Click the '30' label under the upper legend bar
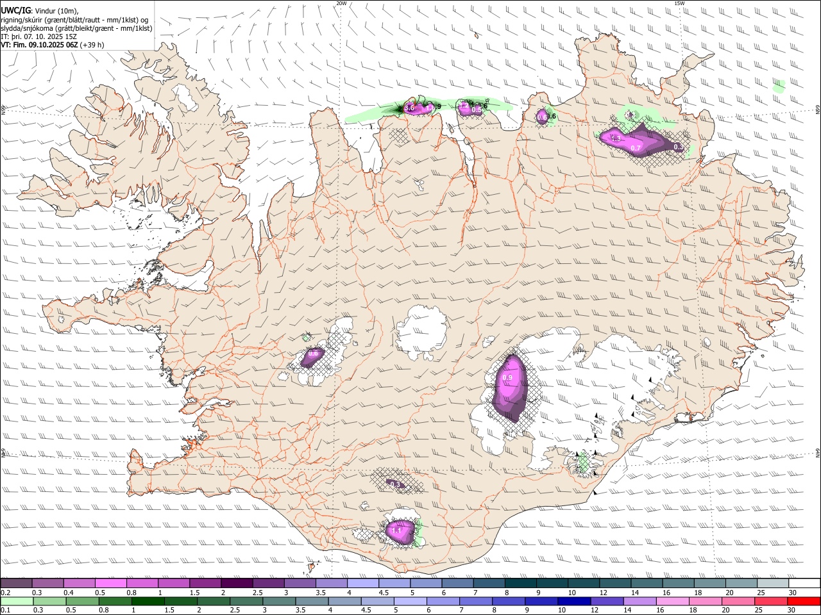 pyautogui.click(x=793, y=593)
